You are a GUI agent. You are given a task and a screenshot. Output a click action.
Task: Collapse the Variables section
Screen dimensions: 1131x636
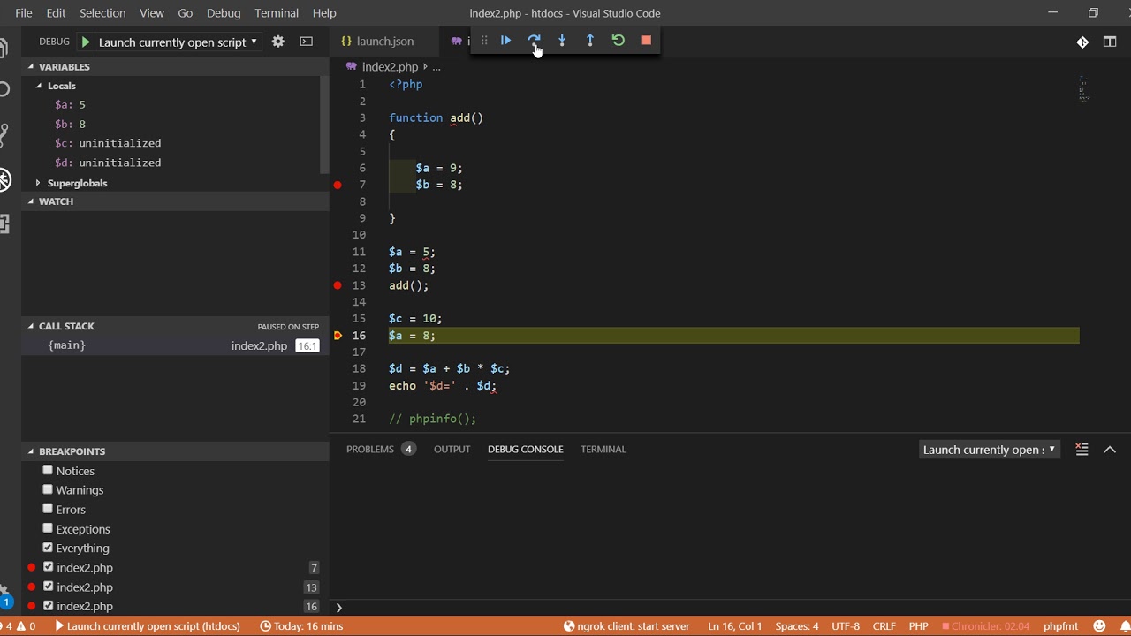tap(31, 67)
